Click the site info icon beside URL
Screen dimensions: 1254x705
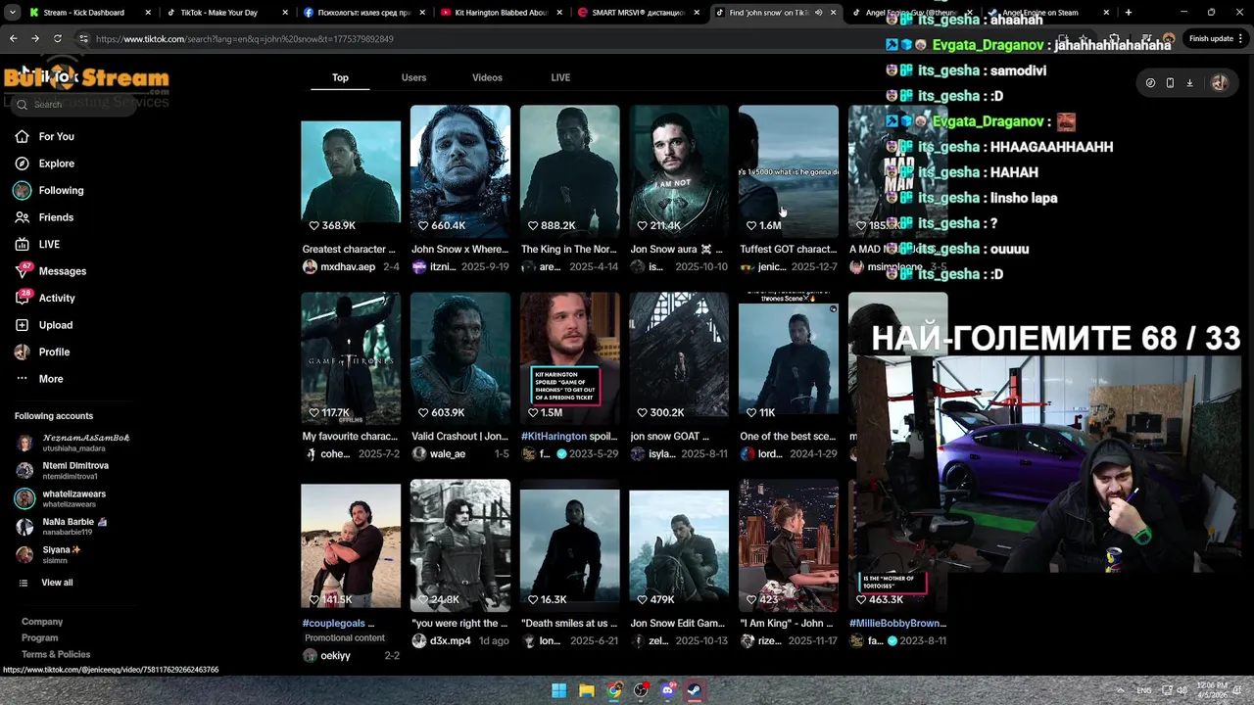pyautogui.click(x=83, y=38)
